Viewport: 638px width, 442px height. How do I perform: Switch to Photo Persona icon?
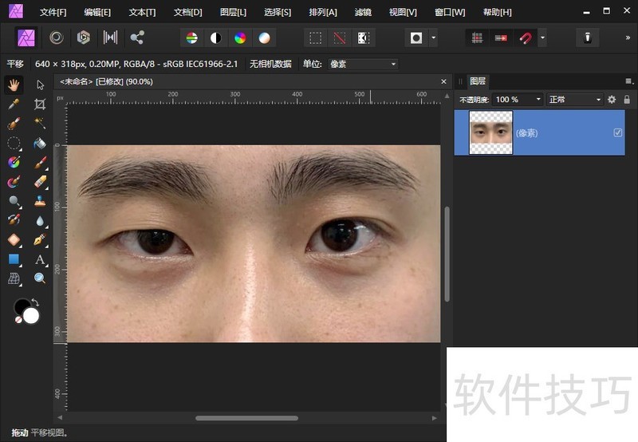coord(26,37)
